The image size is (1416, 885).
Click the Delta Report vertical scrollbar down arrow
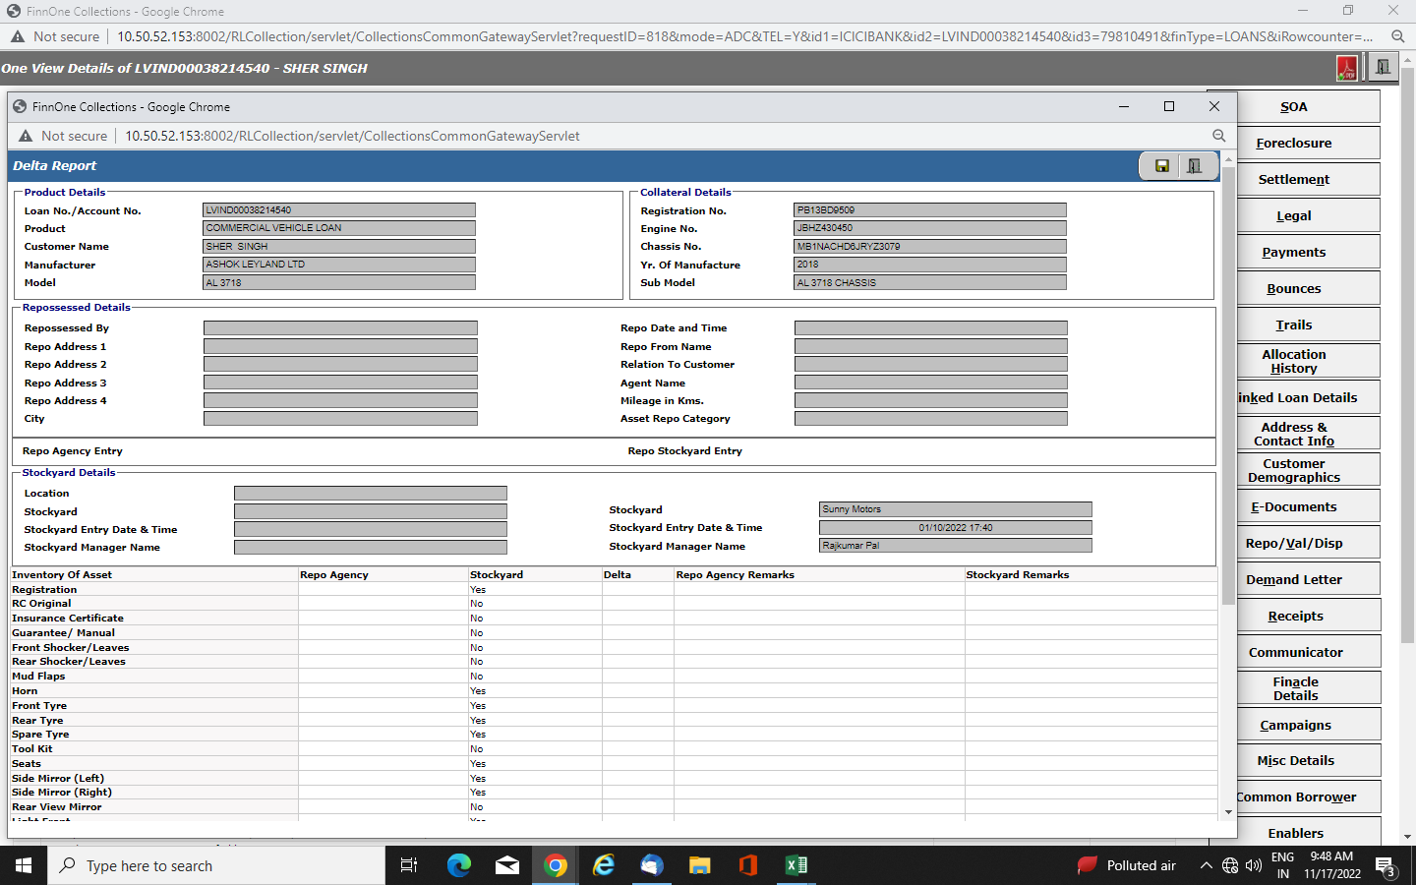(x=1228, y=812)
